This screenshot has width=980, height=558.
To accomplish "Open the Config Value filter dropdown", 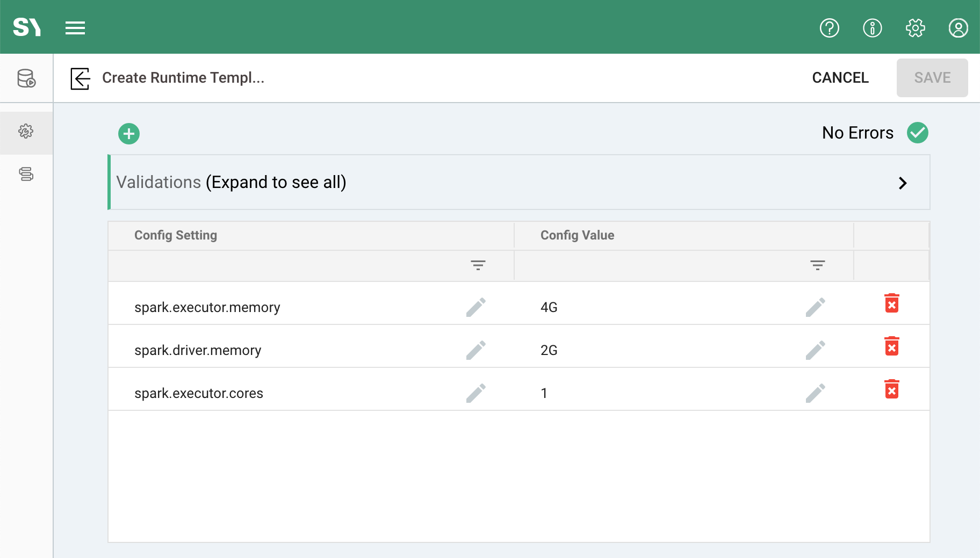I will tap(816, 265).
